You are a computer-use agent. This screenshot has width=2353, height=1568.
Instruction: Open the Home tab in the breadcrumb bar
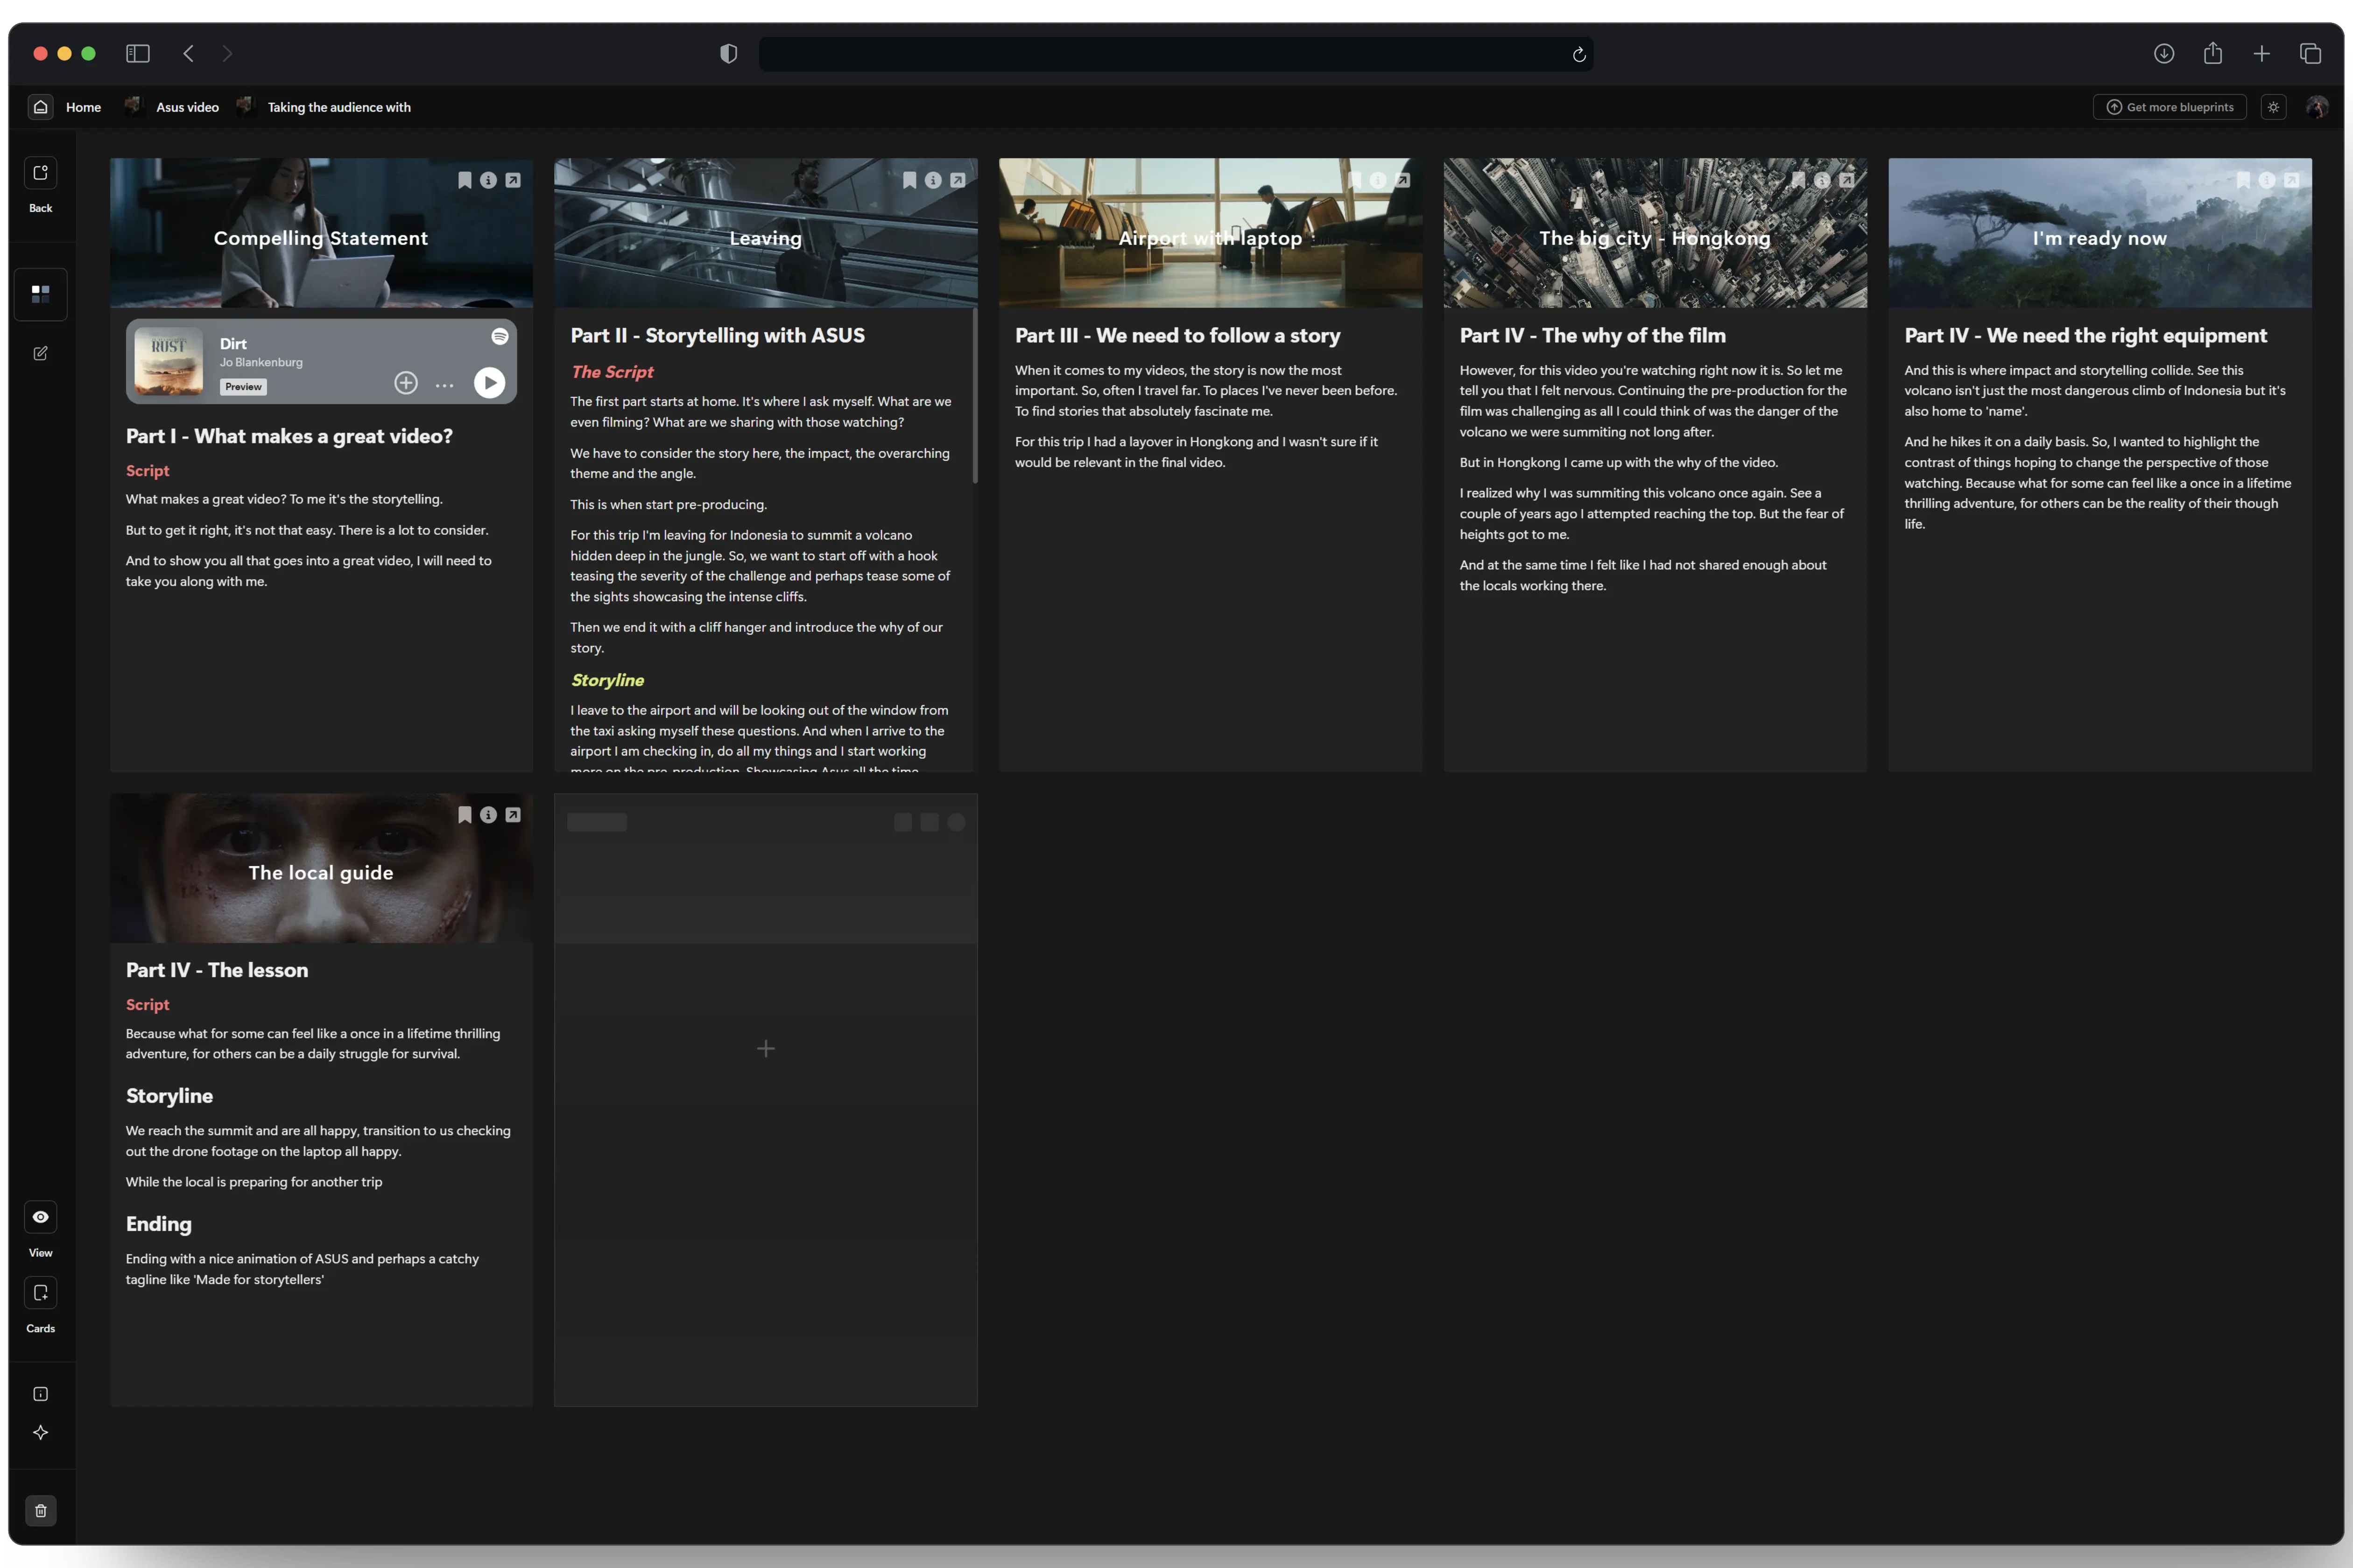[x=83, y=107]
